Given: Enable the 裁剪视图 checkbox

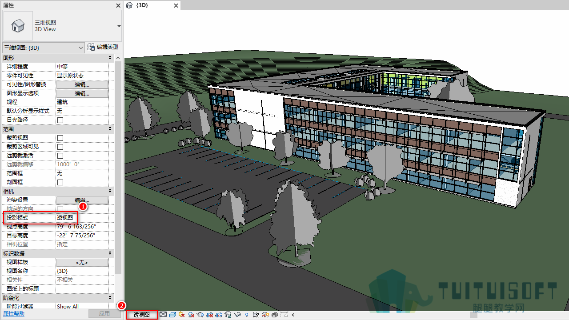Looking at the screenshot, I should coord(60,138).
